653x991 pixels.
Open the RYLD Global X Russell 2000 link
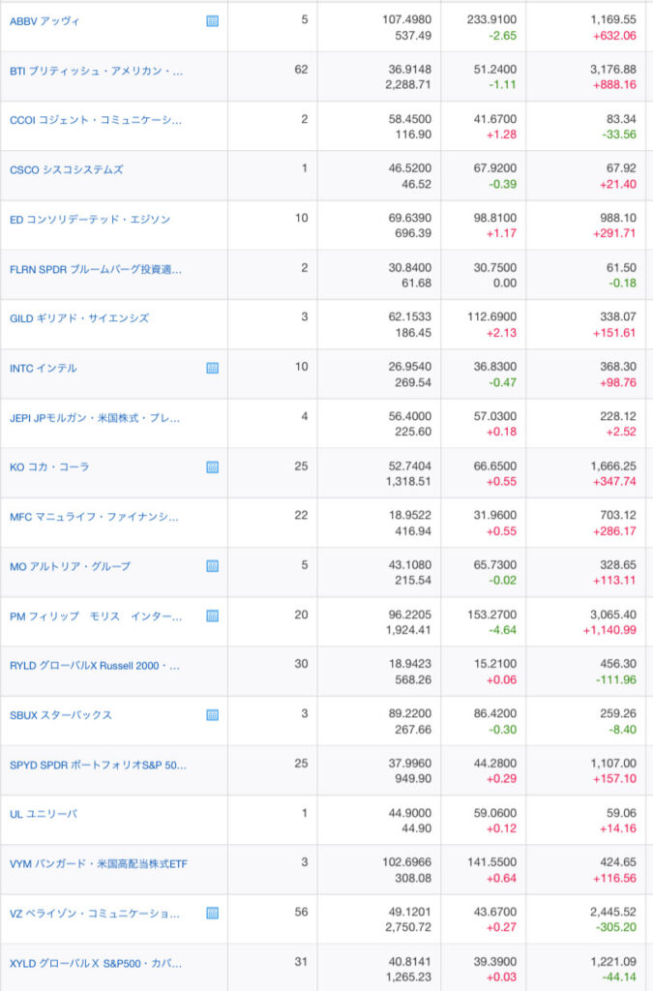click(x=95, y=666)
